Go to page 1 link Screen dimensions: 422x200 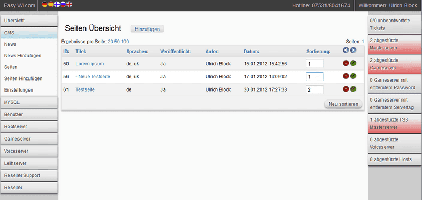pos(363,42)
